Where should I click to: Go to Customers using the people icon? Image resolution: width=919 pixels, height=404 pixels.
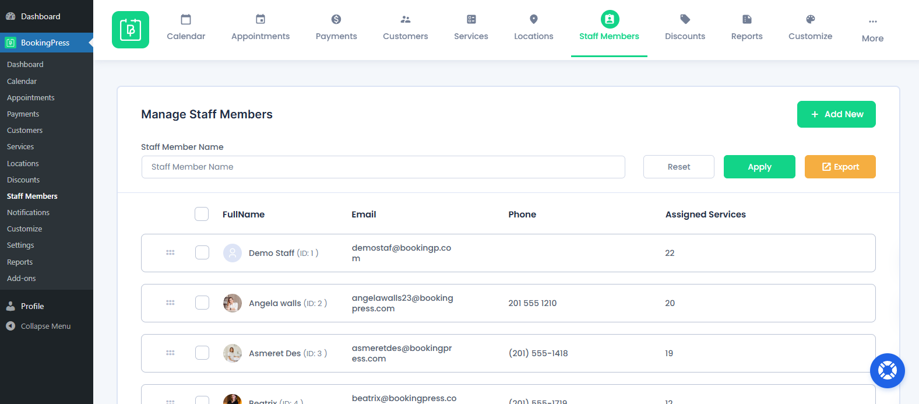click(x=406, y=20)
